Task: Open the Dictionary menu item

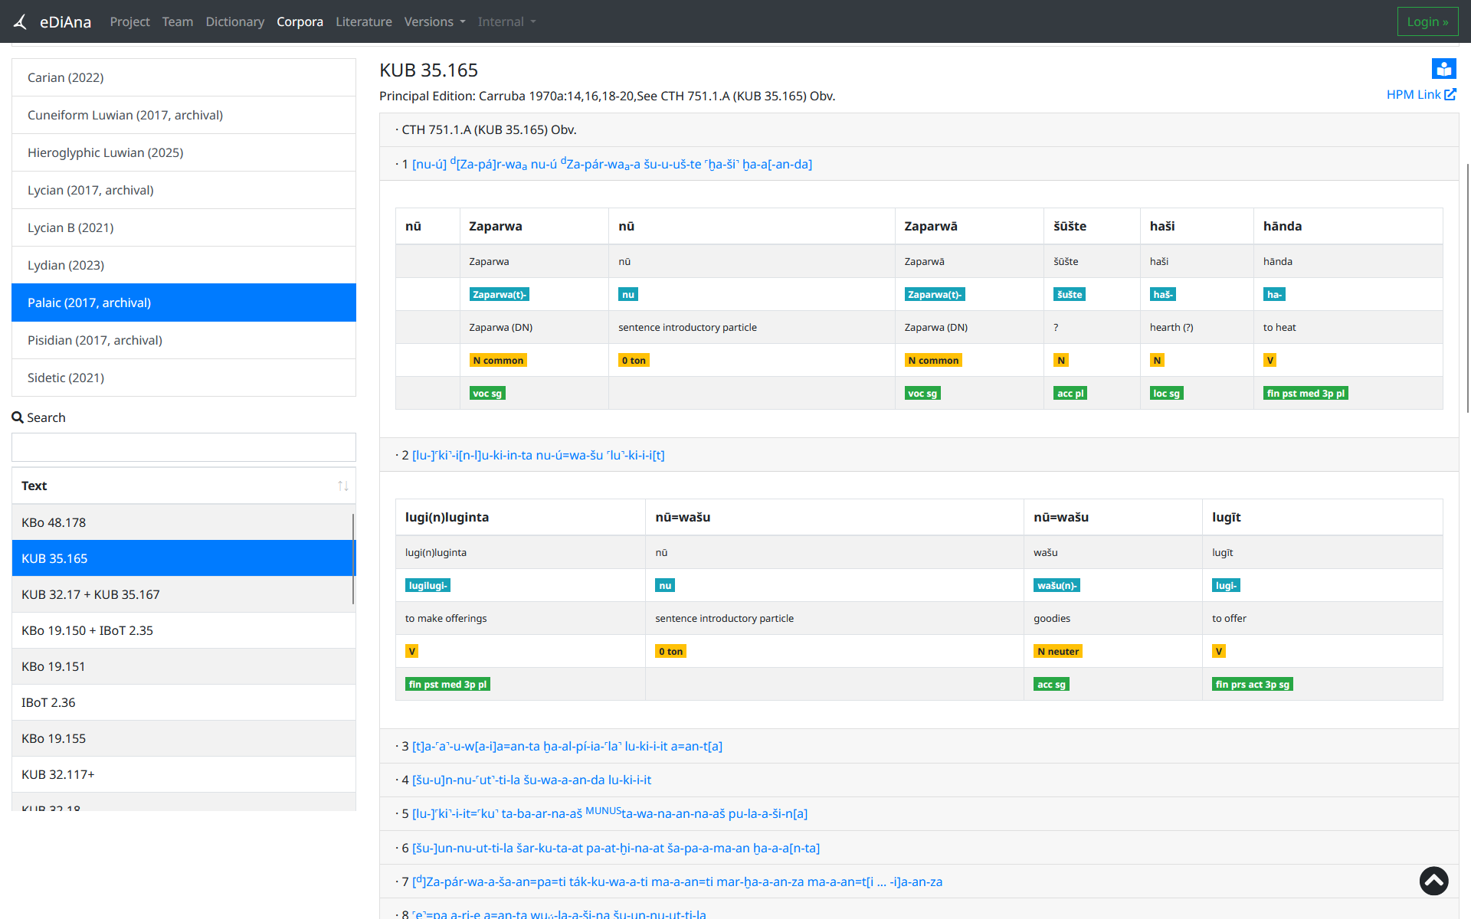Action: (234, 21)
